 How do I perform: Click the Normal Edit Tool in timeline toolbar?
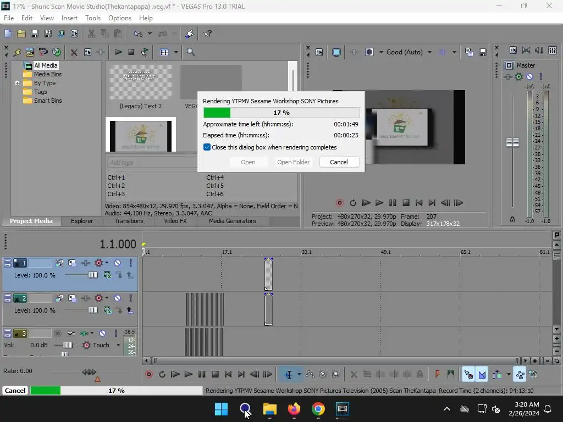288,374
